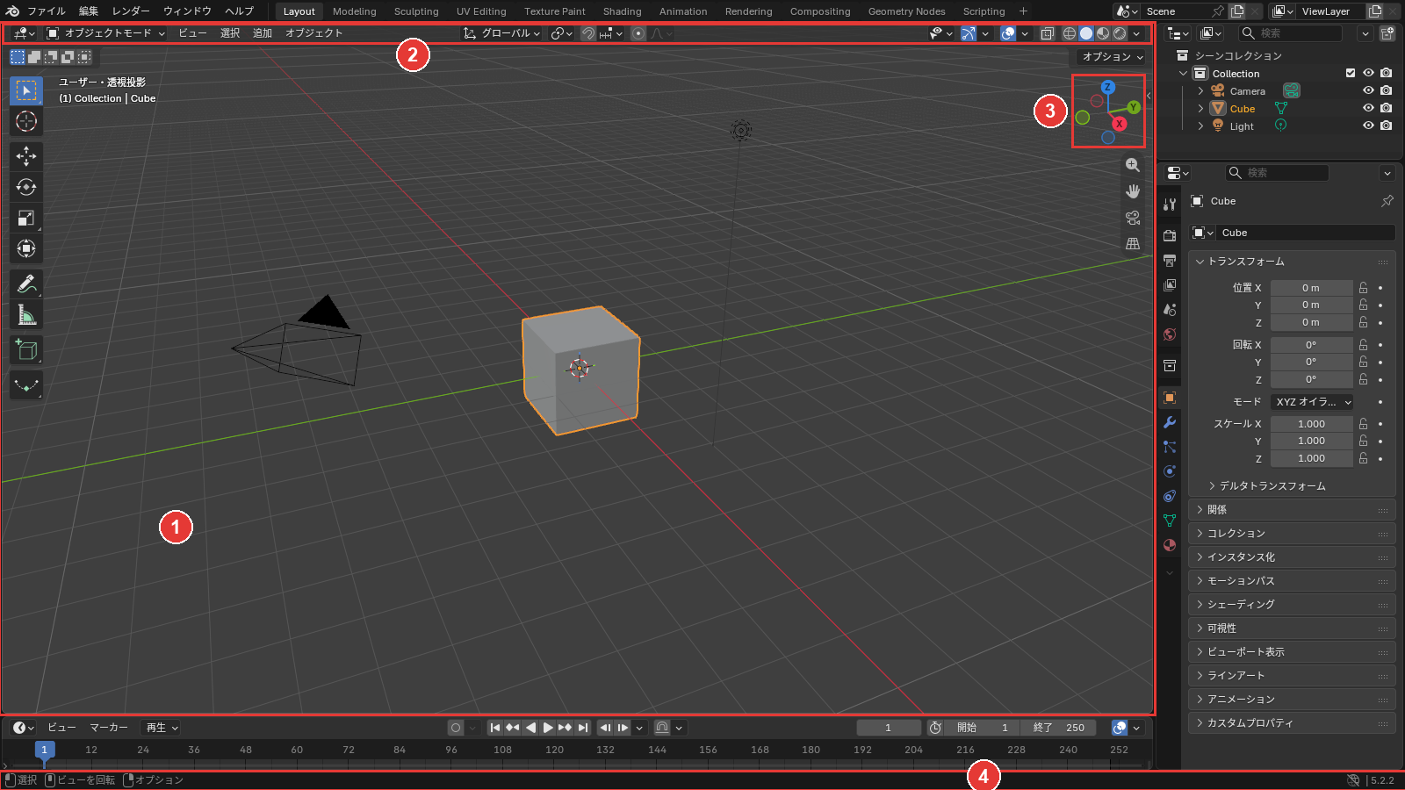Image resolution: width=1405 pixels, height=790 pixels.
Task: Toggle camera view icon in viewport
Action: click(x=1133, y=218)
